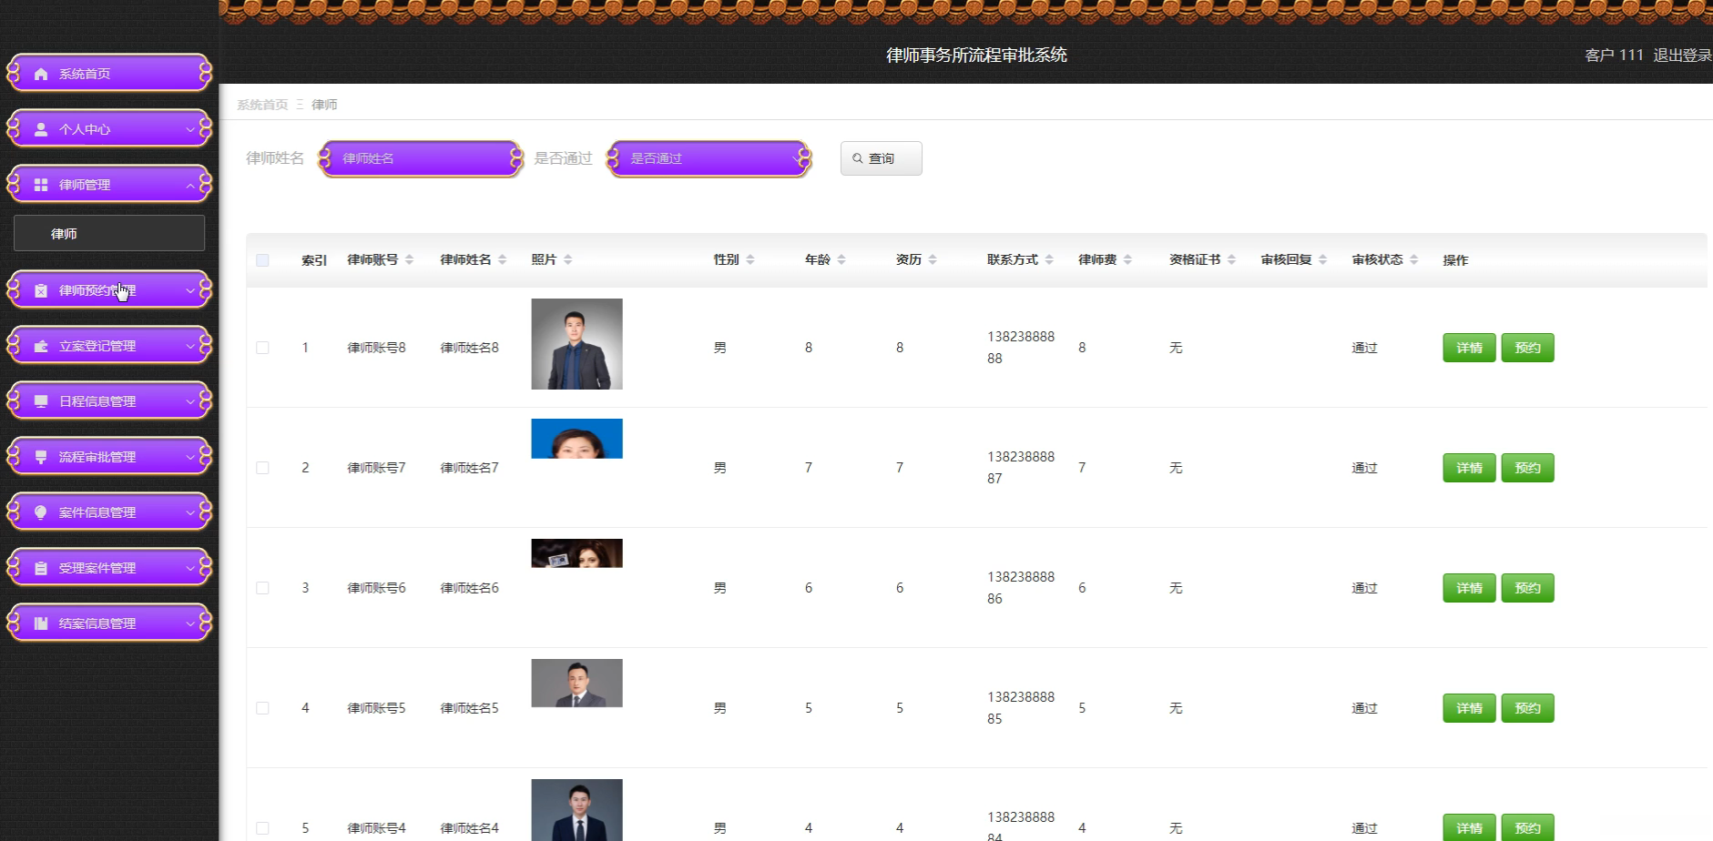This screenshot has width=1713, height=841.
Task: Collapse the 律师管理 menu chevron
Action: (189, 185)
